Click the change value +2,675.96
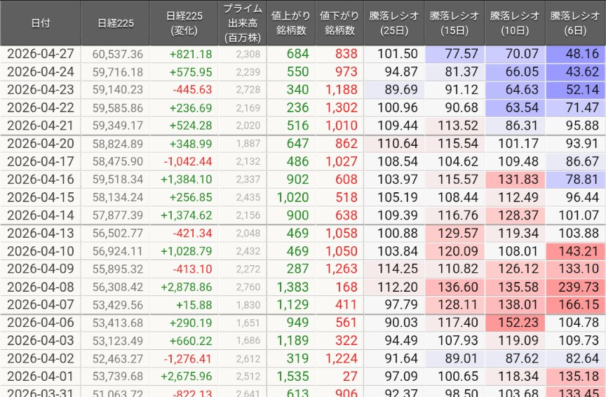This screenshot has width=606, height=397. click(187, 376)
